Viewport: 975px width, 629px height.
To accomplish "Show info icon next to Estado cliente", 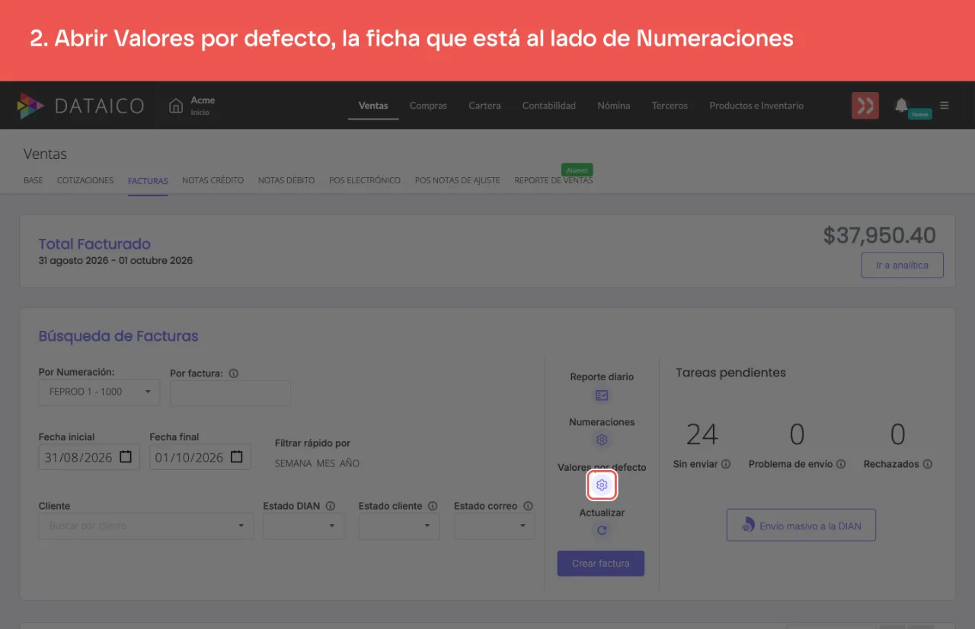I will coord(433,506).
